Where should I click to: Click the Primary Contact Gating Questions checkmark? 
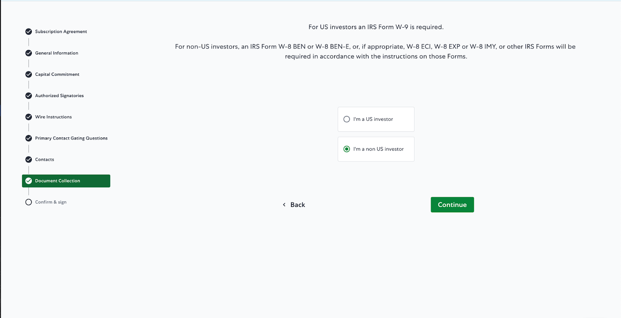click(29, 138)
